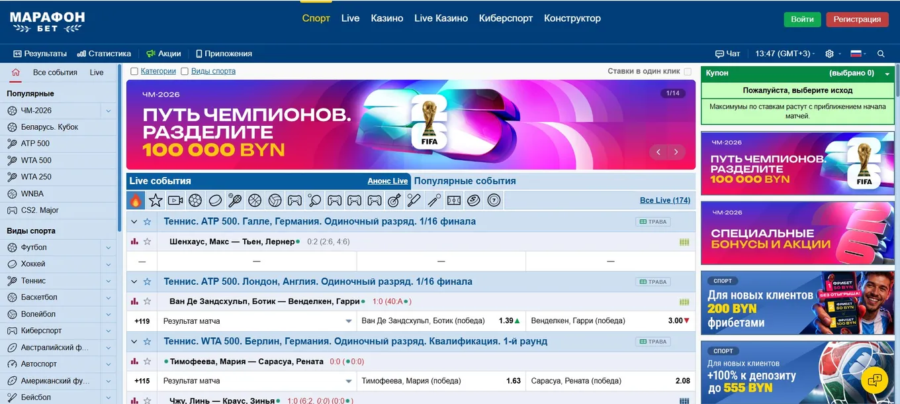Open the Конструктор menu item
Screen dimensions: 900x404
[x=572, y=19]
